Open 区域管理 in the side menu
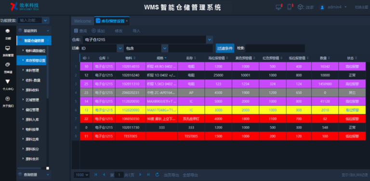 [x=32, y=100]
